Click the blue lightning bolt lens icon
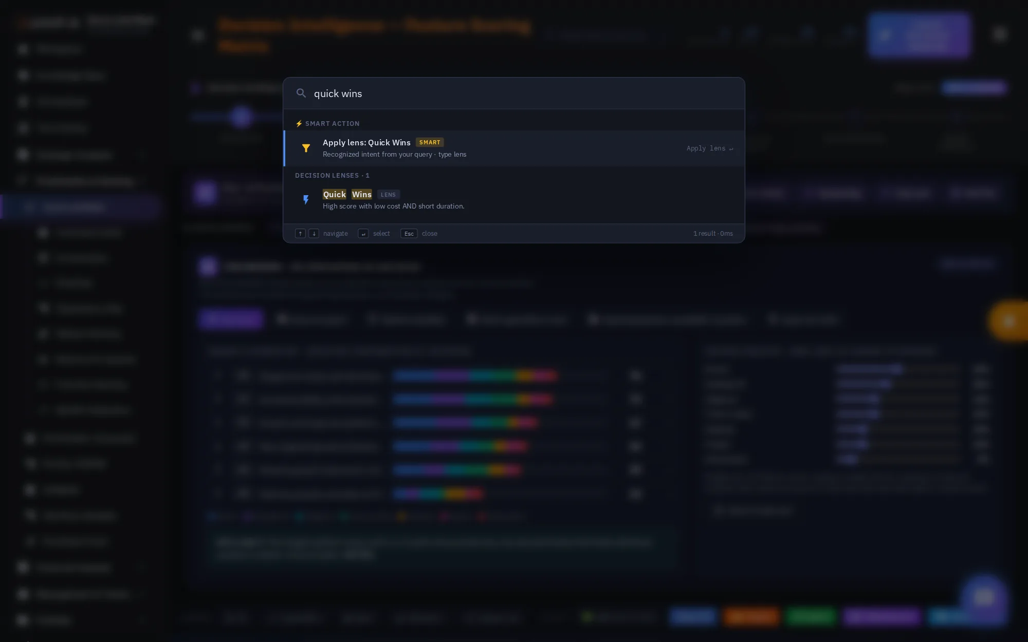Viewport: 1028px width, 642px height. [306, 200]
